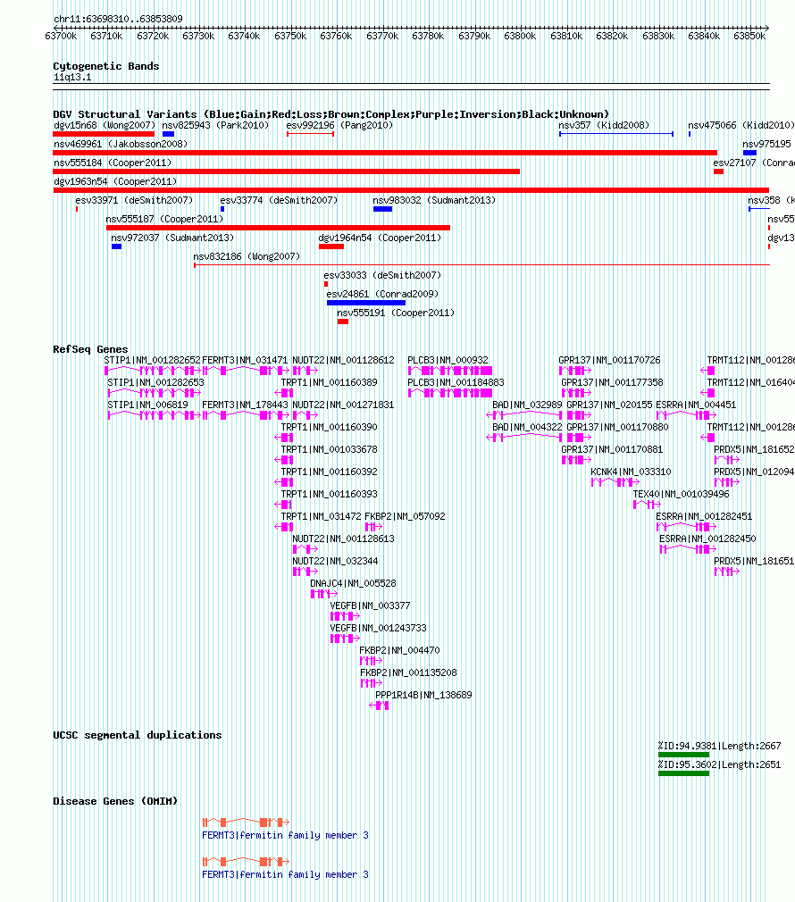
Task: Select the 11q13.1 cytogenetic band label
Action: point(72,77)
